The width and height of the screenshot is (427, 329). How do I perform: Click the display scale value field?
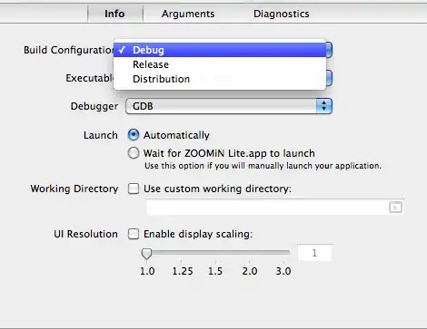click(x=314, y=253)
